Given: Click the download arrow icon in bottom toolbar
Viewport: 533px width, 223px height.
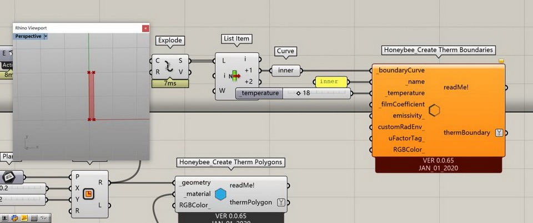Looking at the screenshot, I should [x=6, y=217].
